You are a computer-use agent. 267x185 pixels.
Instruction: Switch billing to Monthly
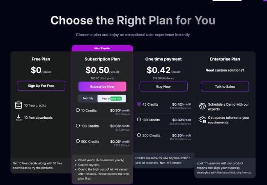(x=88, y=98)
